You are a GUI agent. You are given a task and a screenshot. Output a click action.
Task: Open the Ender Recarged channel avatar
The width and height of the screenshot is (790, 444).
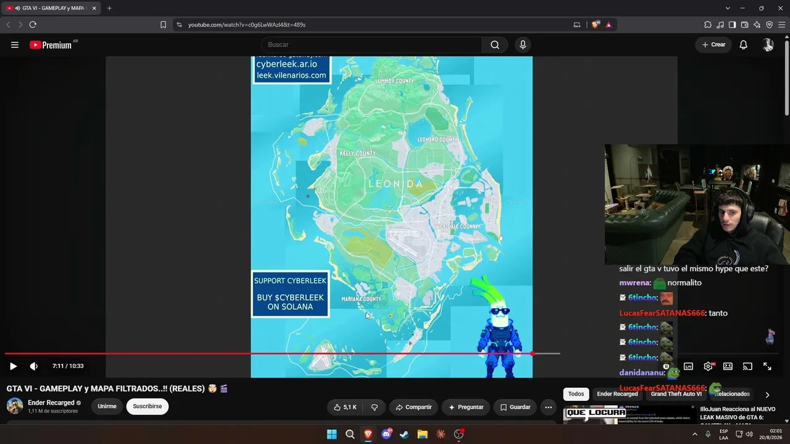click(x=15, y=406)
